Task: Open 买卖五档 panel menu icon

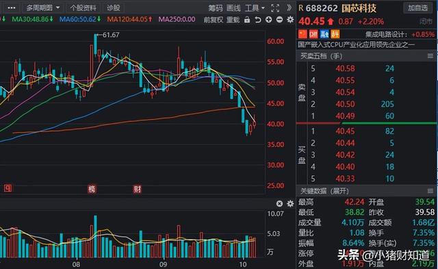Action: 430,56
